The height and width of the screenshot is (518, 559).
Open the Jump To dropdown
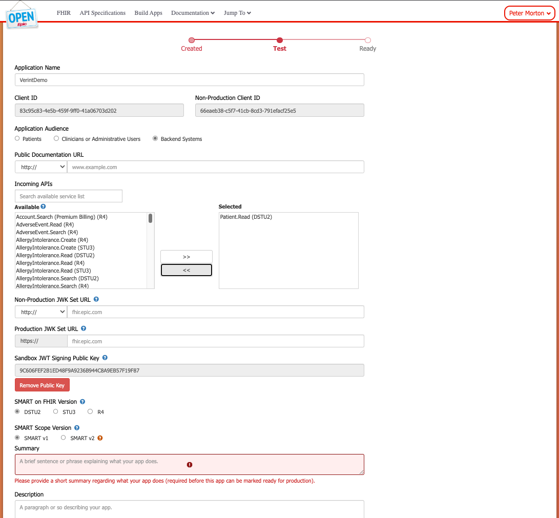(x=237, y=13)
